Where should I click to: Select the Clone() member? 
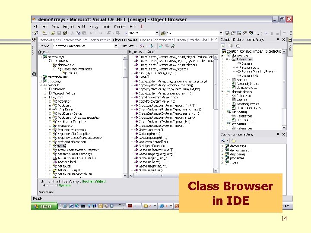pos(144,77)
